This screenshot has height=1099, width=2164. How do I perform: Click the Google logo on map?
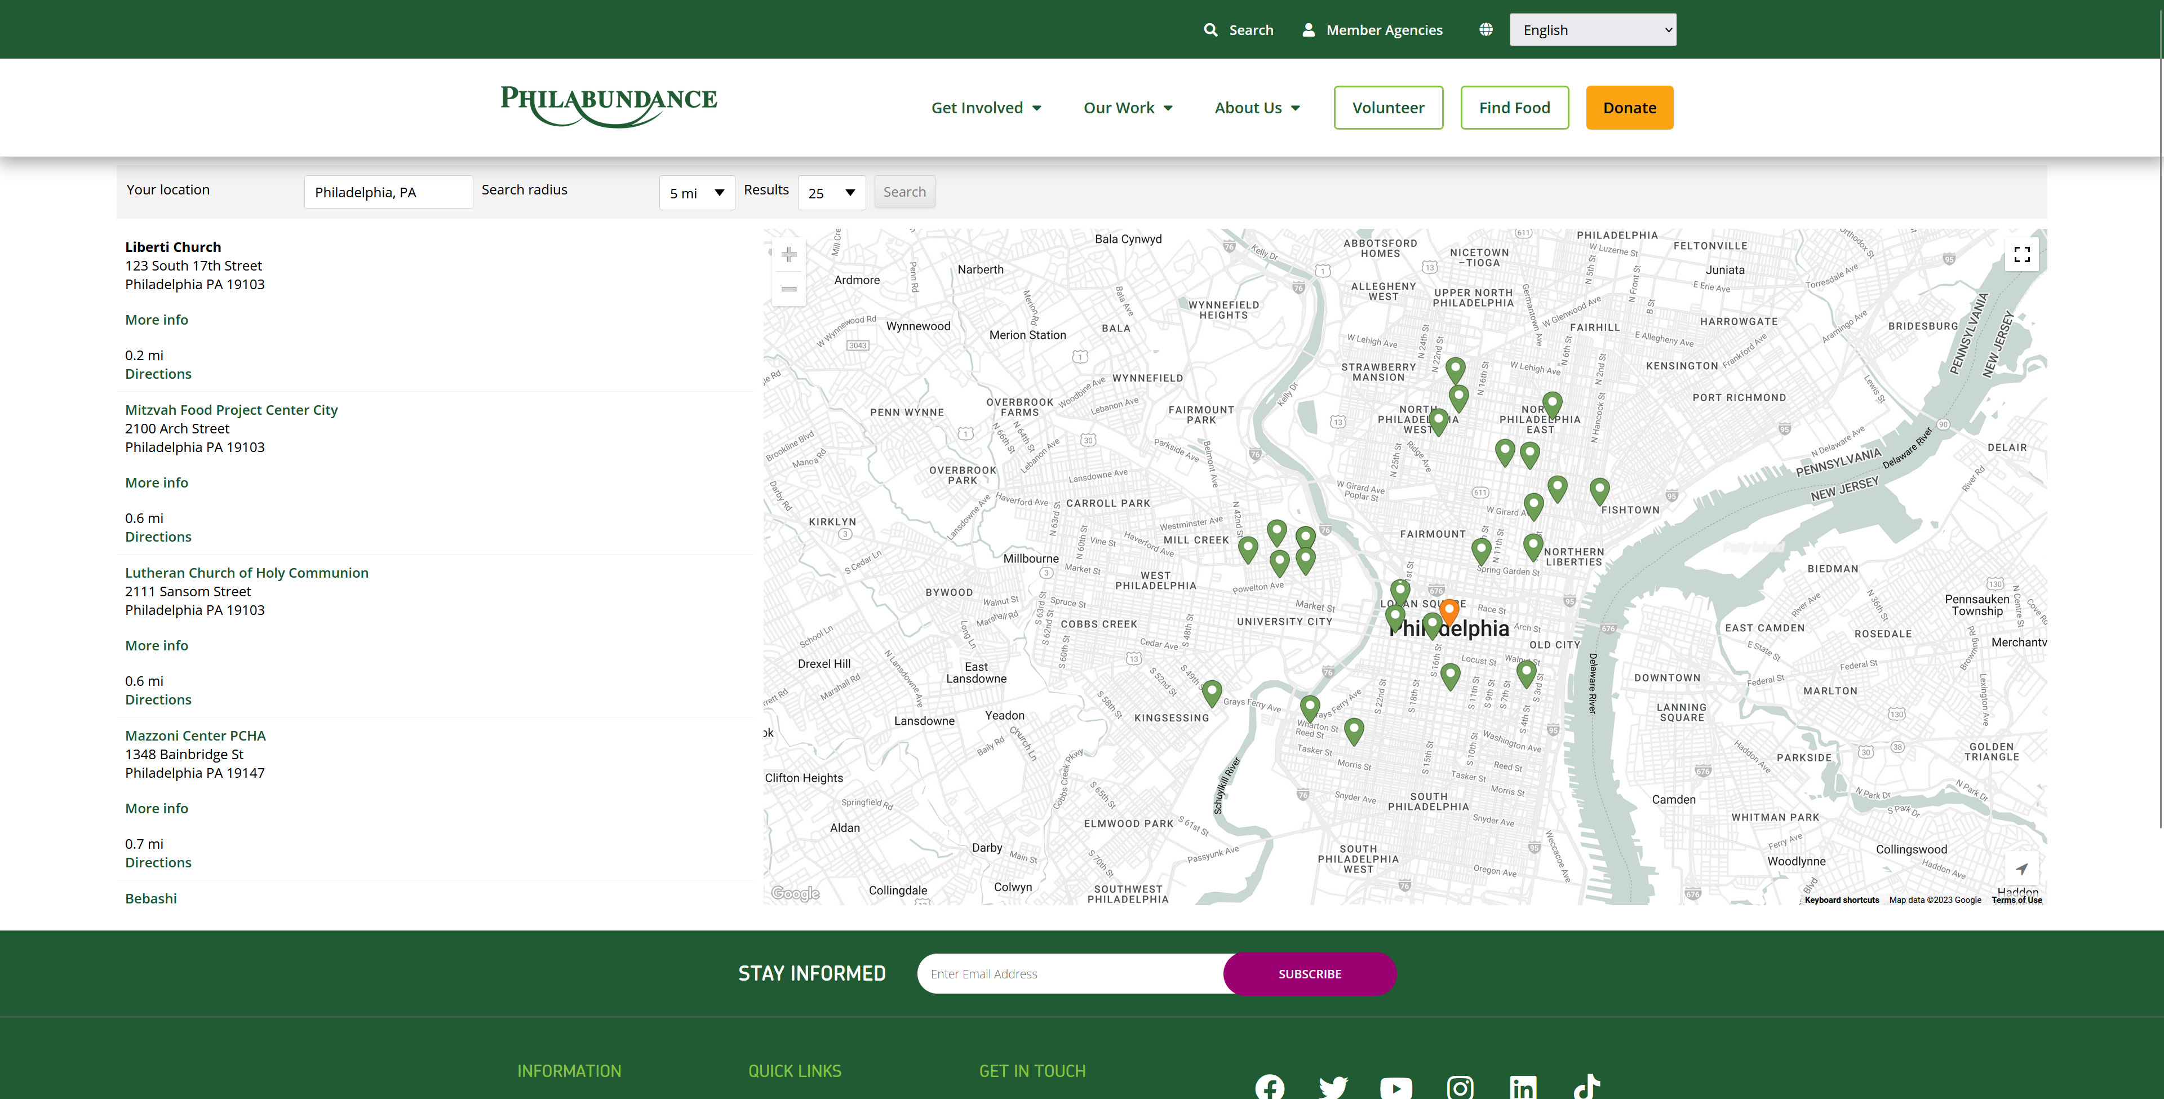pos(796,893)
